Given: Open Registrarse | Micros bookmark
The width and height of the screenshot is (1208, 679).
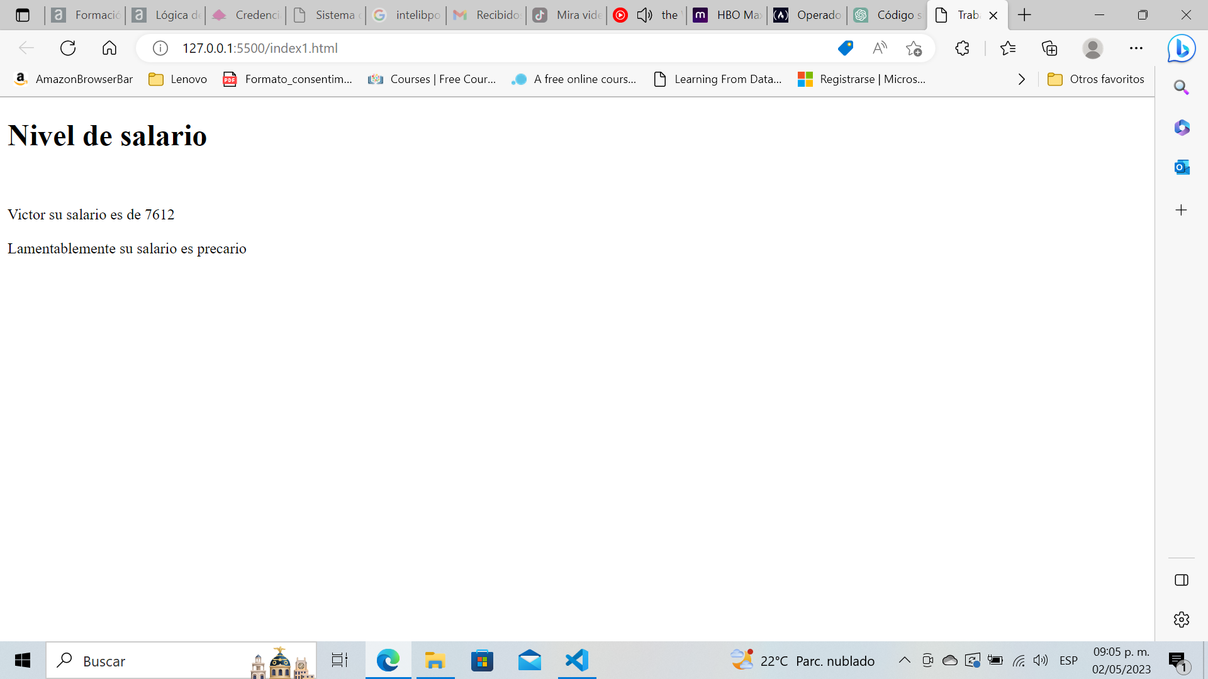Looking at the screenshot, I should (x=862, y=79).
